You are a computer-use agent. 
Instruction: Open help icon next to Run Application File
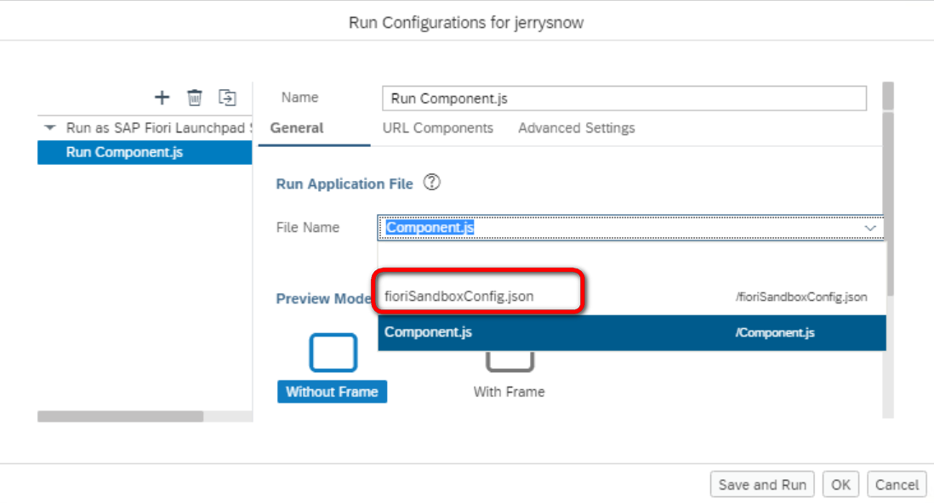coord(432,182)
